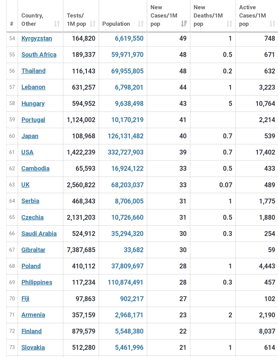Image resolution: width=278 pixels, height=357 pixels.
Task: Open the Kyrgyzstan country link
Action: point(37,38)
